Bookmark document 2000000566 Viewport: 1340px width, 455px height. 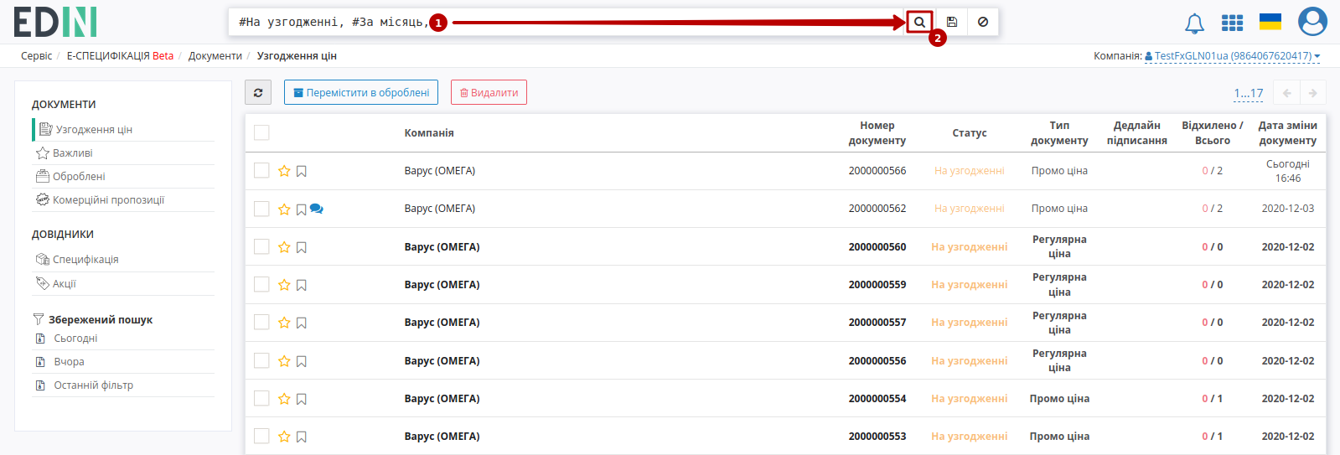tap(302, 171)
